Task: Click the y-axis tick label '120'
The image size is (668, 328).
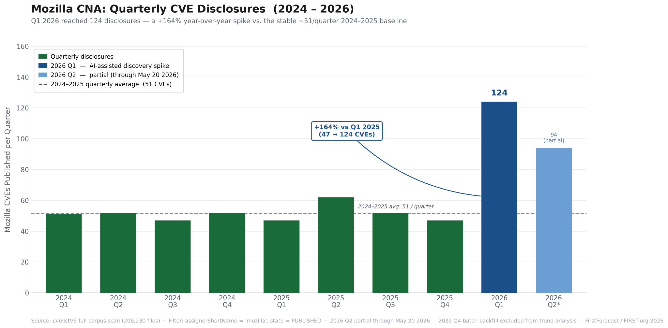Action: 23,108
